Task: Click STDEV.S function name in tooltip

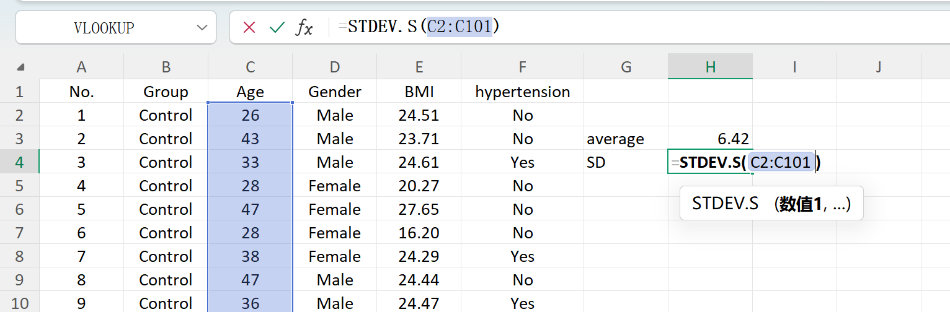Action: tap(725, 204)
